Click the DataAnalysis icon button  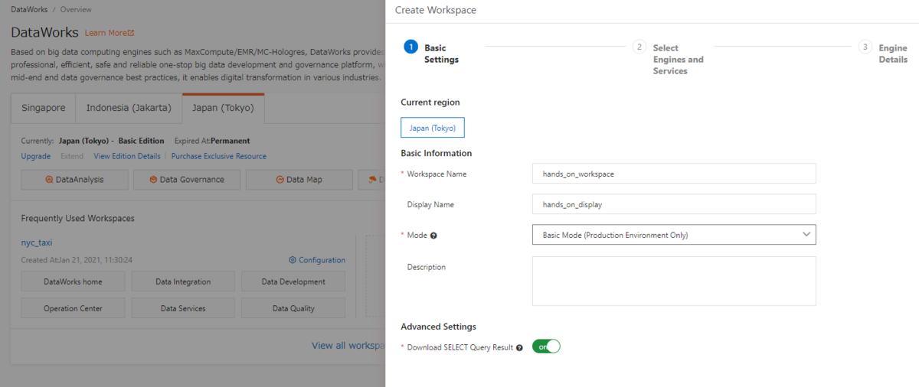coord(75,180)
